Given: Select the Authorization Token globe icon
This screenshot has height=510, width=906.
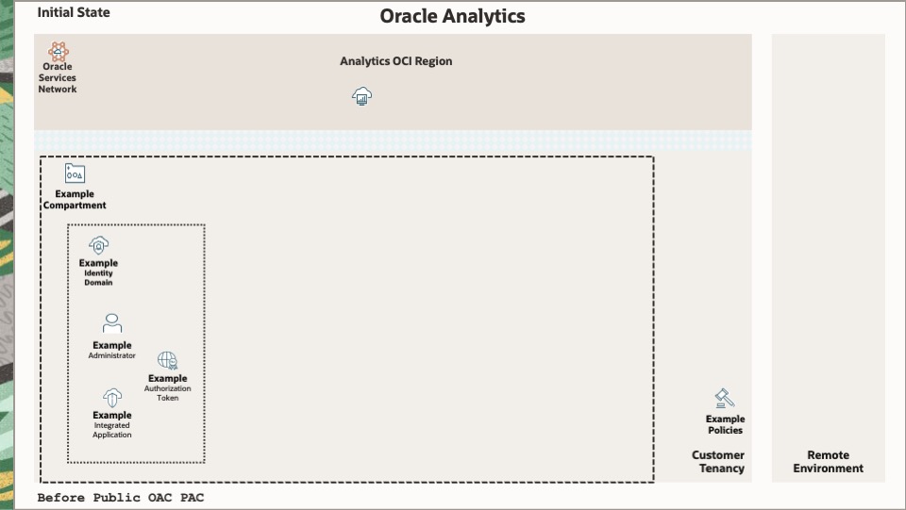Looking at the screenshot, I should click(167, 360).
